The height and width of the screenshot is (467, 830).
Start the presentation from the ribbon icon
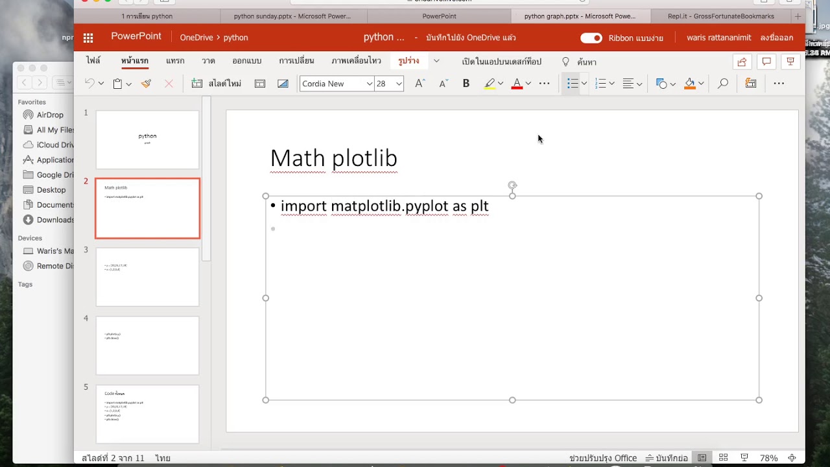pyautogui.click(x=790, y=62)
